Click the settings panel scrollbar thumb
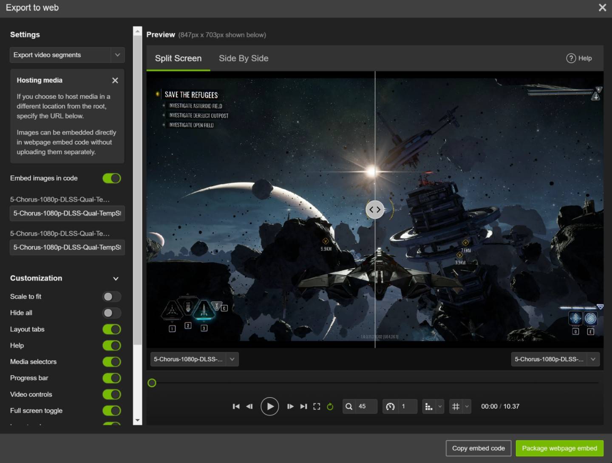 137,190
